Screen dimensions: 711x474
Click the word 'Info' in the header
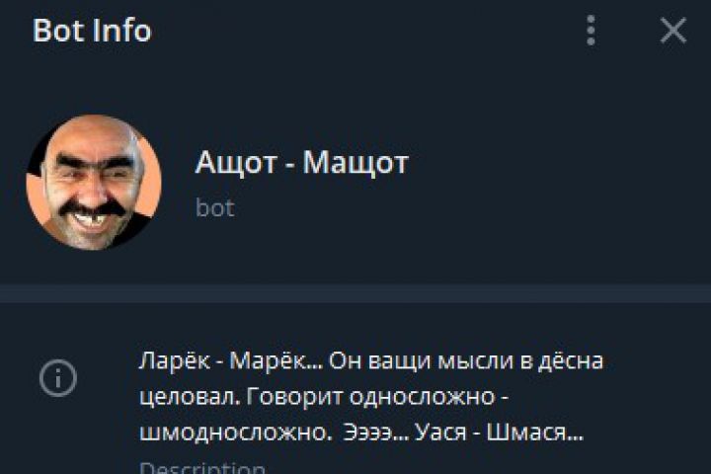pos(121,31)
